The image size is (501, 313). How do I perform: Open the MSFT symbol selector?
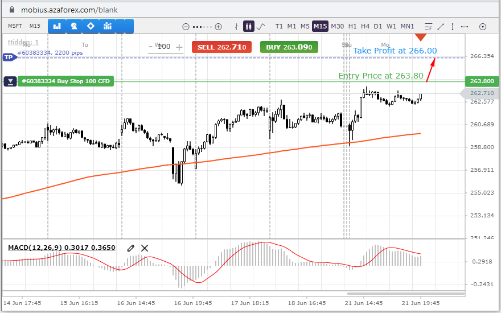tap(14, 26)
